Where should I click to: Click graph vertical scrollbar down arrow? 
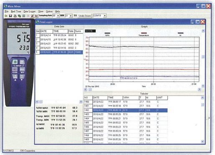click(203, 86)
